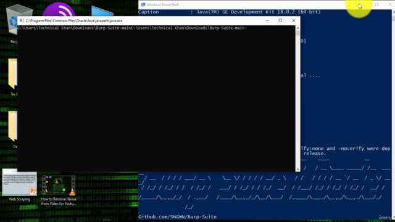
Task: Click the java.exe console window icon
Action: pyautogui.click(x=22, y=20)
